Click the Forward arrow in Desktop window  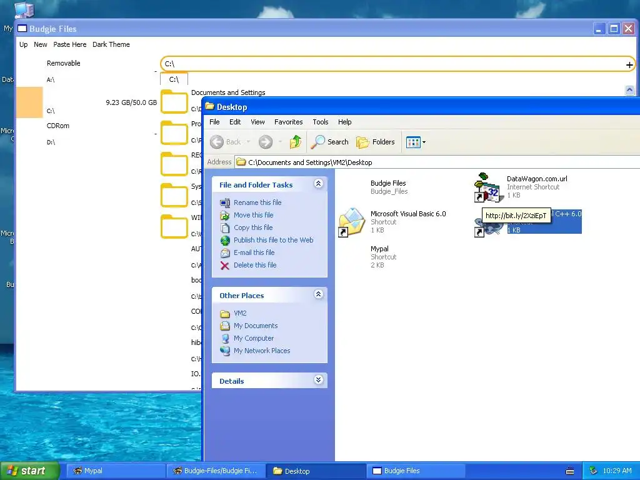pyautogui.click(x=265, y=142)
